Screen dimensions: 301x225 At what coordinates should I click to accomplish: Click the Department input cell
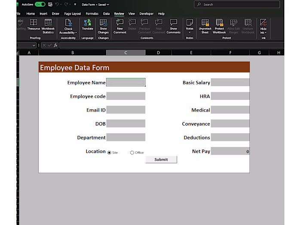pyautogui.click(x=126, y=138)
